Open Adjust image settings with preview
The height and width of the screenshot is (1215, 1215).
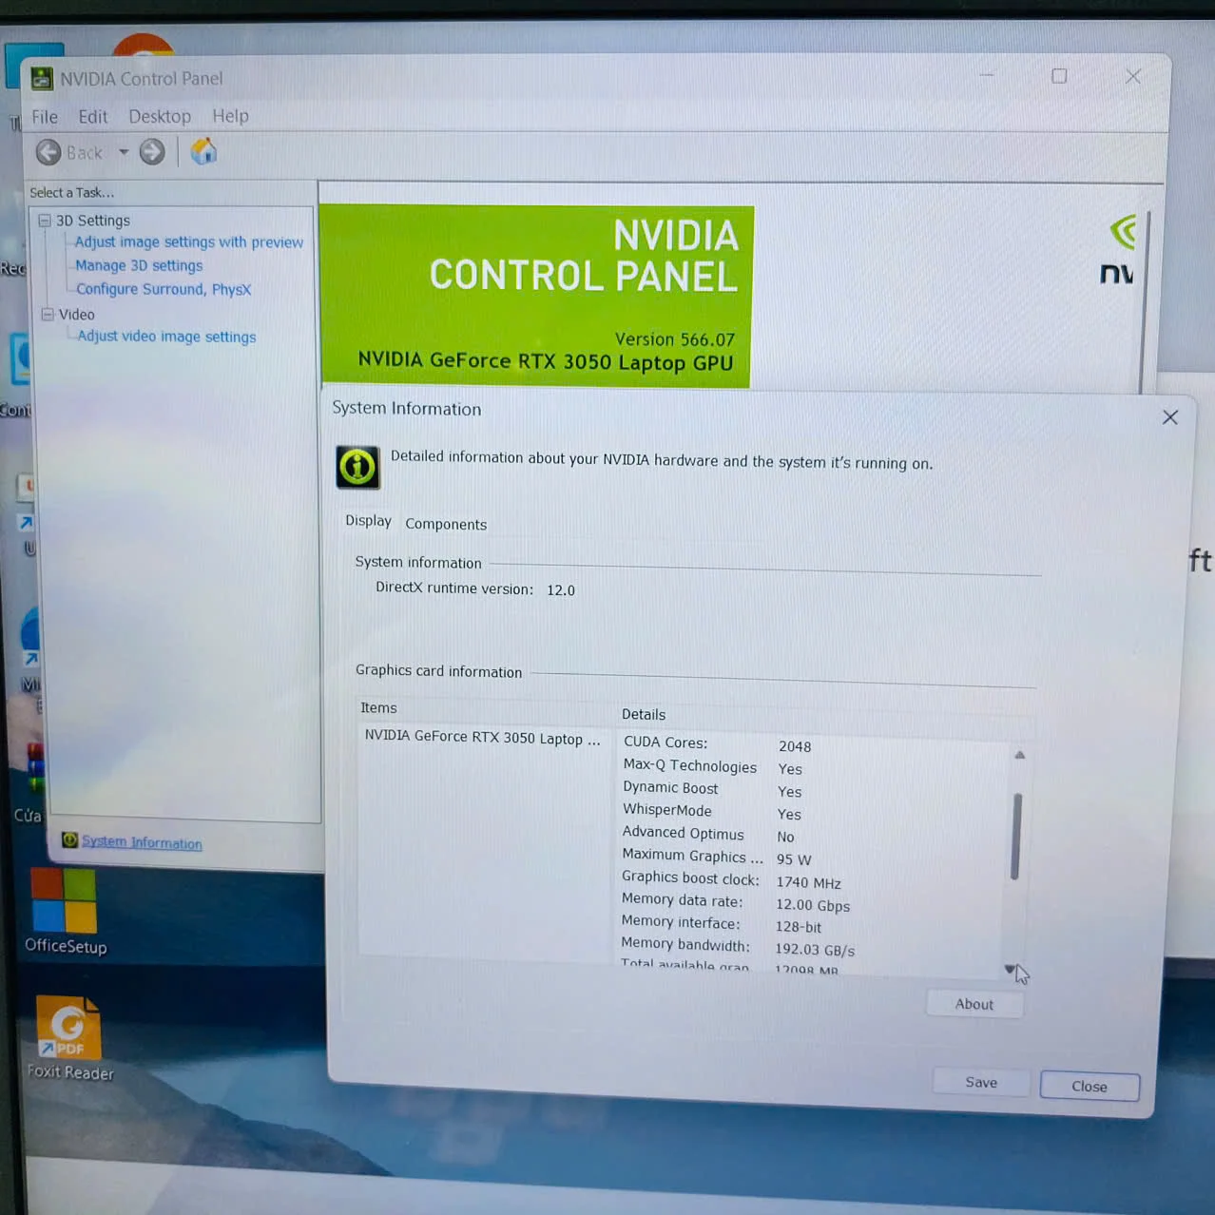[x=189, y=242]
